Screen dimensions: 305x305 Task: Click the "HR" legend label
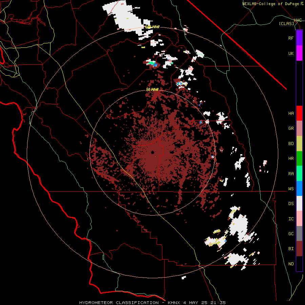click(x=291, y=159)
